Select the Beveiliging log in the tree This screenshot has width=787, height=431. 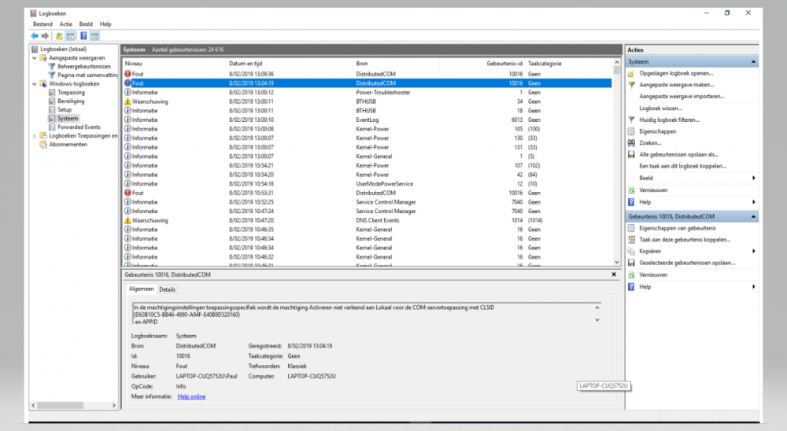point(71,101)
